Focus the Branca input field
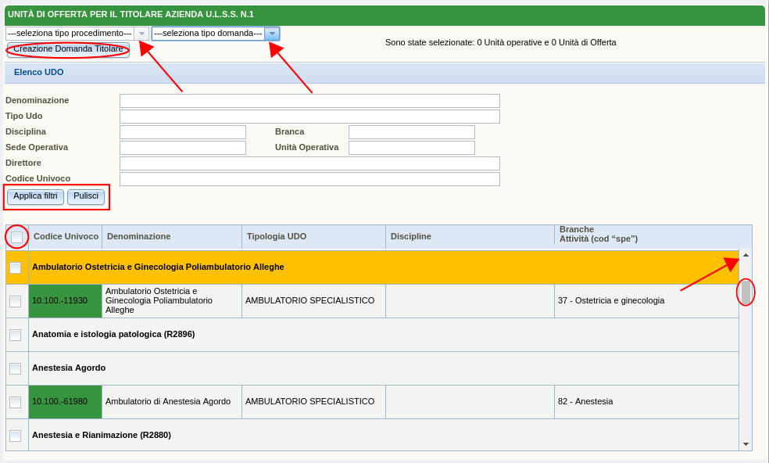 [x=411, y=132]
